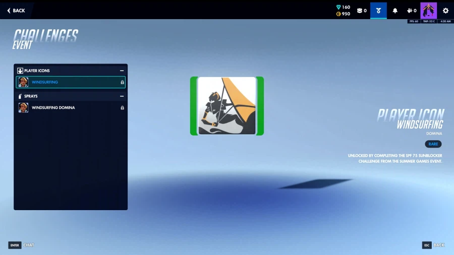Click the DOMINA hero name label
This screenshot has height=255, width=454.
pos(434,134)
